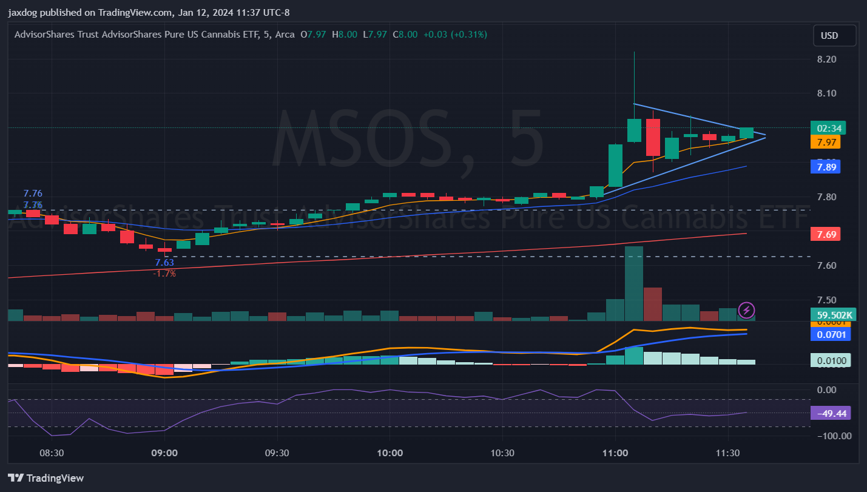Open the USD currency selector

pos(835,35)
